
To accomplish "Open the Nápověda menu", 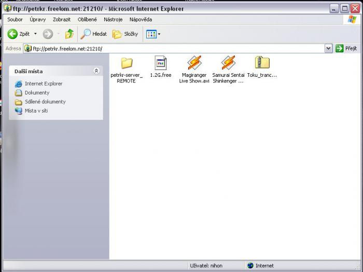I will coord(141,19).
